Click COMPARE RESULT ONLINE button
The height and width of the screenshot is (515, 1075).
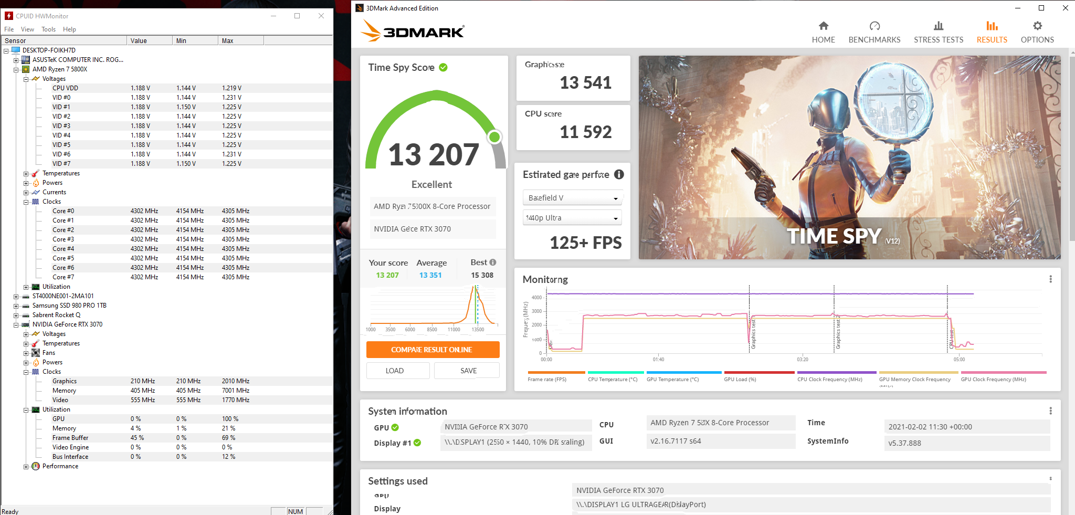[433, 350]
